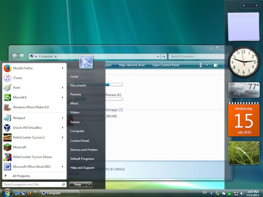Start Minecraft from pinned programs
Screen dimensions: 263x197
[x=20, y=147]
